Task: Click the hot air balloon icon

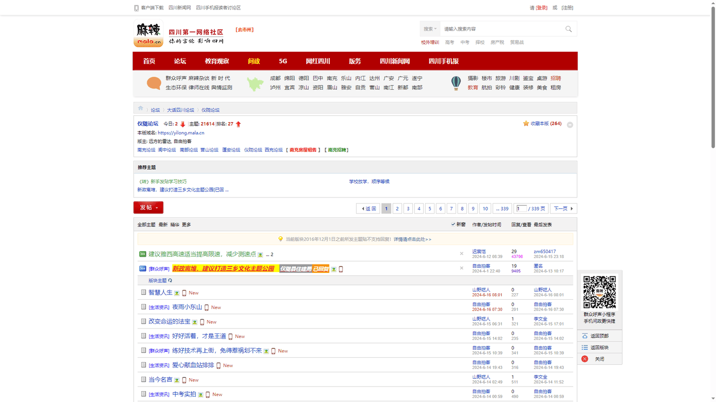Action: [456, 83]
